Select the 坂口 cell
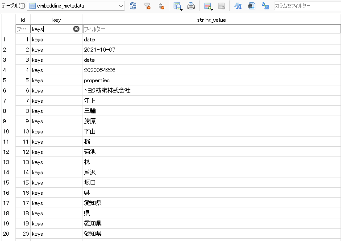 [212, 182]
